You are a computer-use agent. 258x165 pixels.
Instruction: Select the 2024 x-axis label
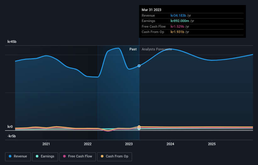[x=170, y=144]
